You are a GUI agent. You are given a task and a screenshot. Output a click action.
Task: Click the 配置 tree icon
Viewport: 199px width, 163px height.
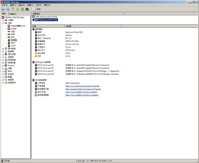click(6, 77)
